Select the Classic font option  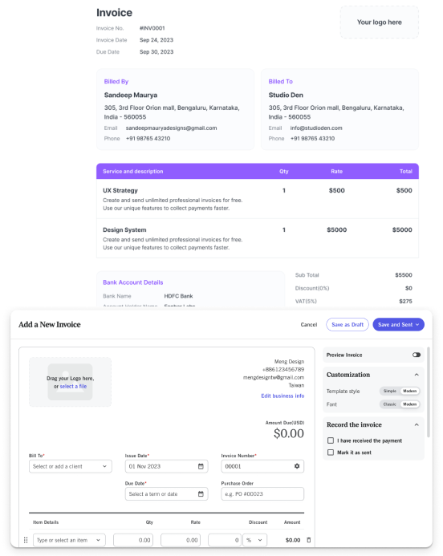tap(390, 404)
